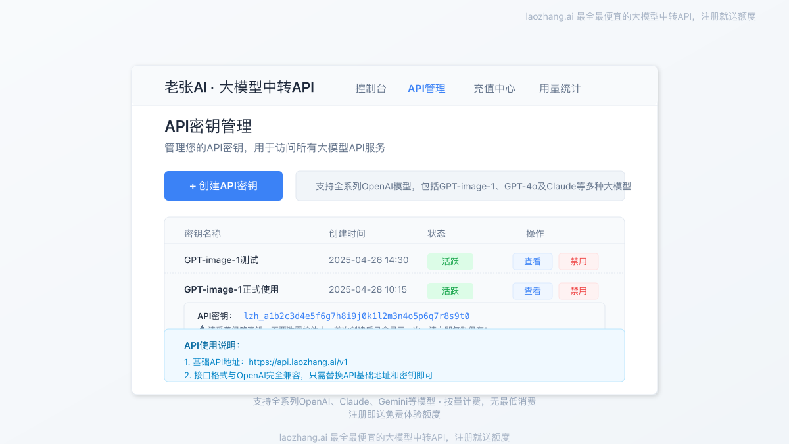
Task: Click the GPT-image-1测试 key name
Action: (x=221, y=260)
